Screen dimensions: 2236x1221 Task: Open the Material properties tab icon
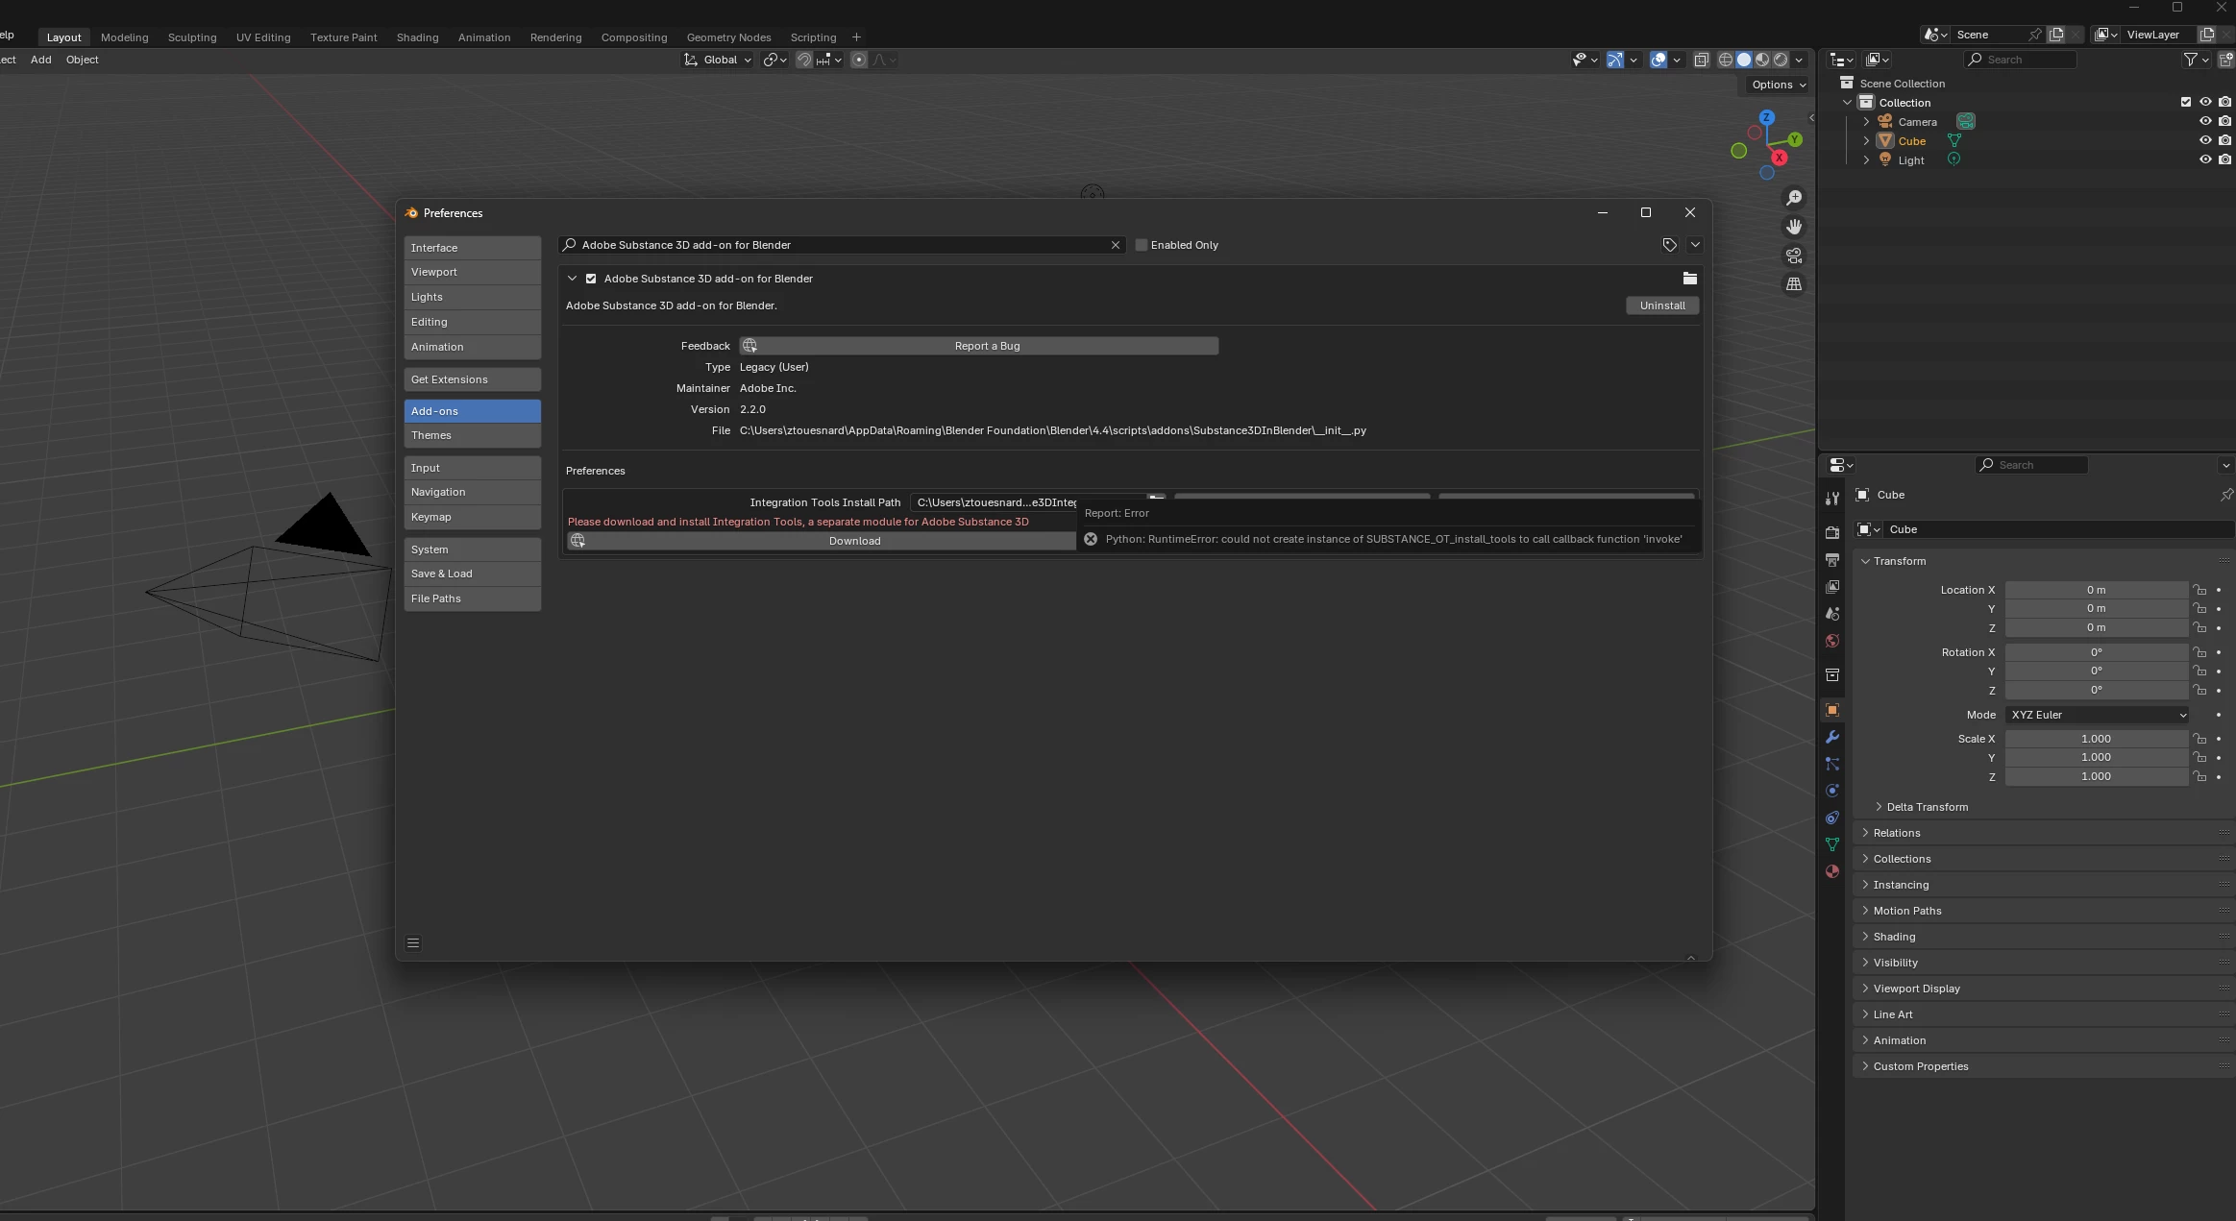(1831, 871)
